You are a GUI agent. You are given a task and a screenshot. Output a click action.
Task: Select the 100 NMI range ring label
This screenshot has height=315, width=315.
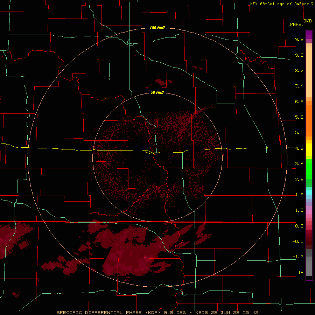click(157, 28)
